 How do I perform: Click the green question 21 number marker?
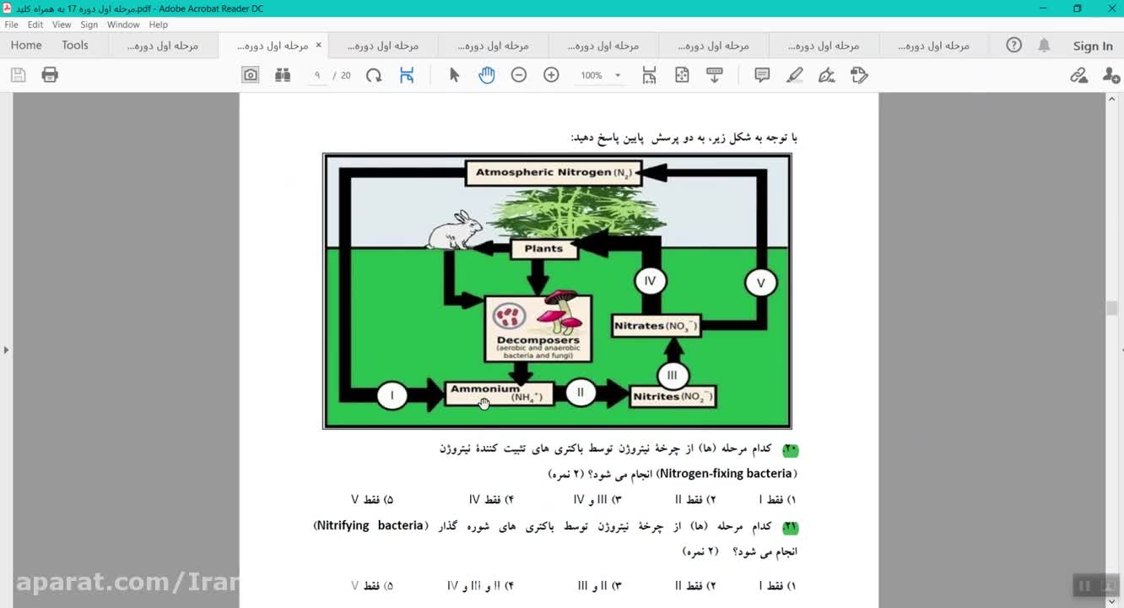pos(791,528)
